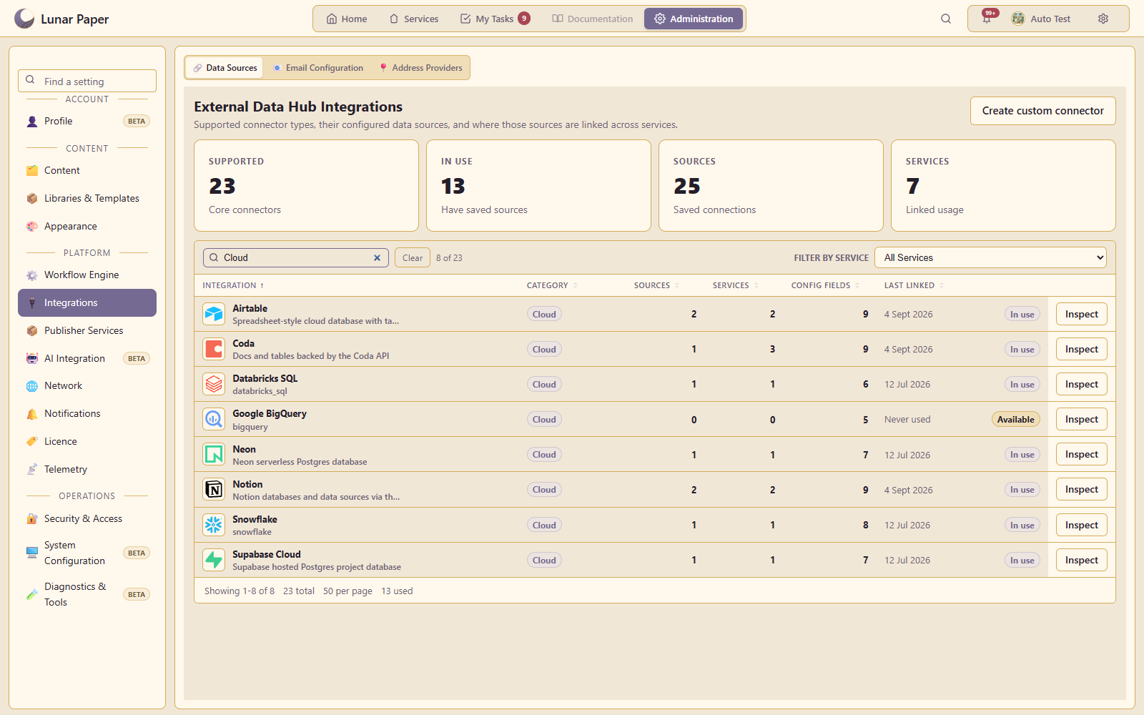Click the Find a setting field
The width and height of the screenshot is (1144, 715).
[x=87, y=81]
